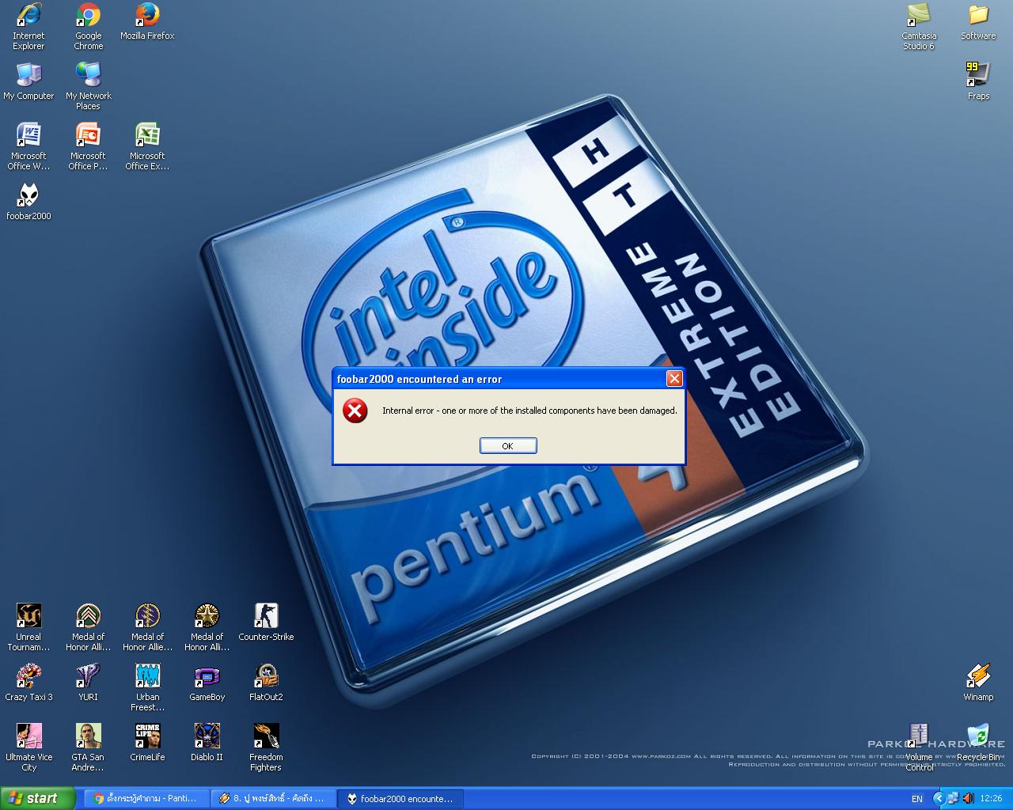Expand hidden system tray icons
The height and width of the screenshot is (810, 1013).
pyautogui.click(x=939, y=798)
